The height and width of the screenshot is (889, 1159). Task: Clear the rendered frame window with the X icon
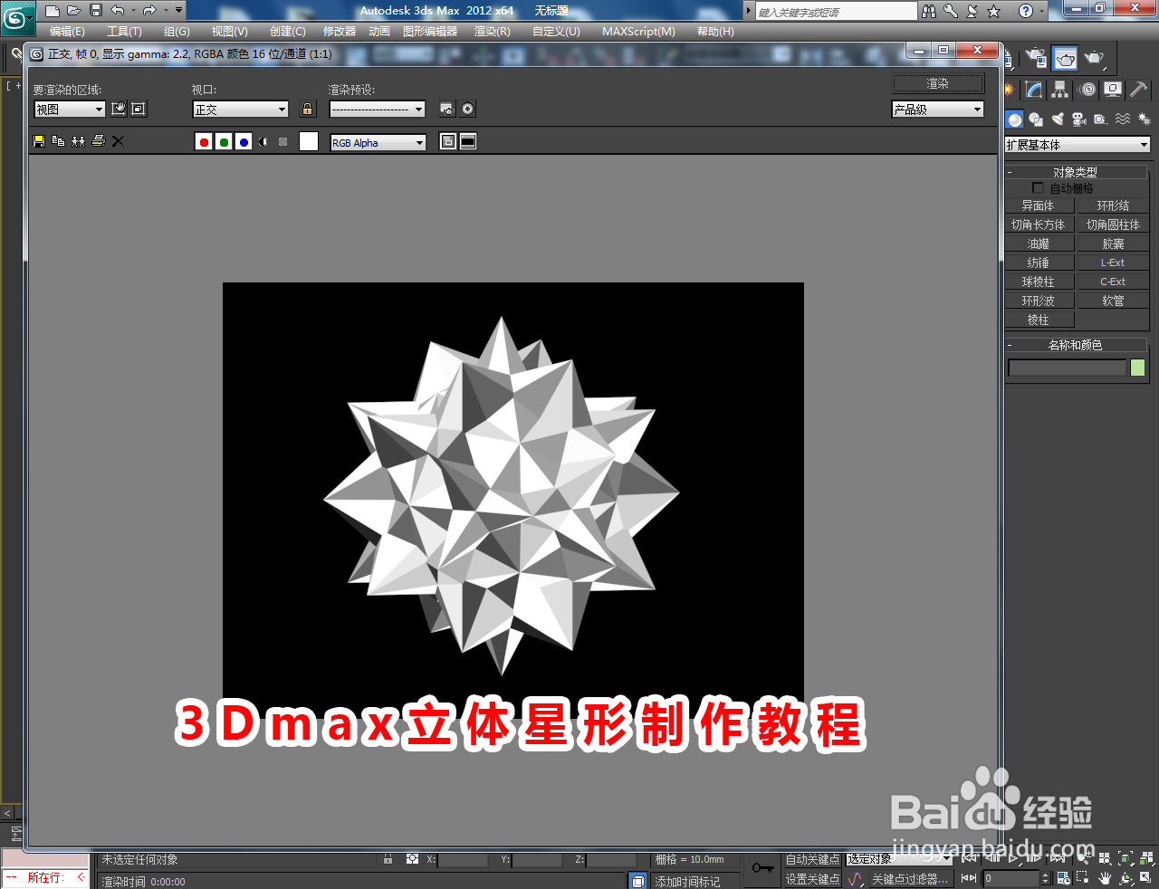tap(116, 141)
